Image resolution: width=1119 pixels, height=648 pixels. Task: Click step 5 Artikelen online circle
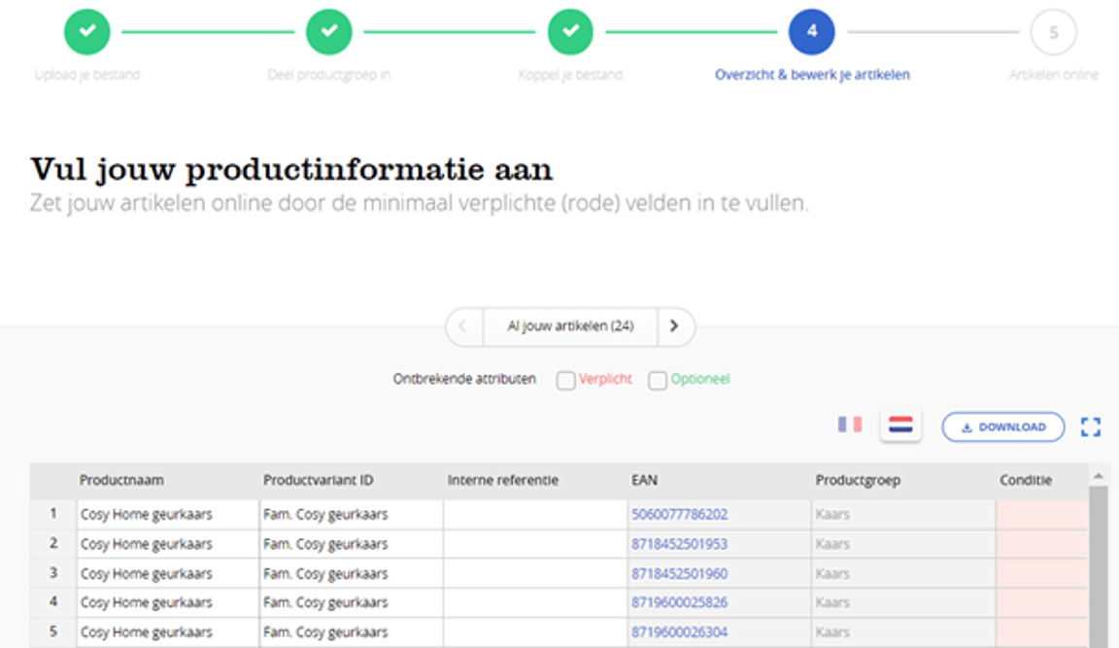coord(1053,32)
